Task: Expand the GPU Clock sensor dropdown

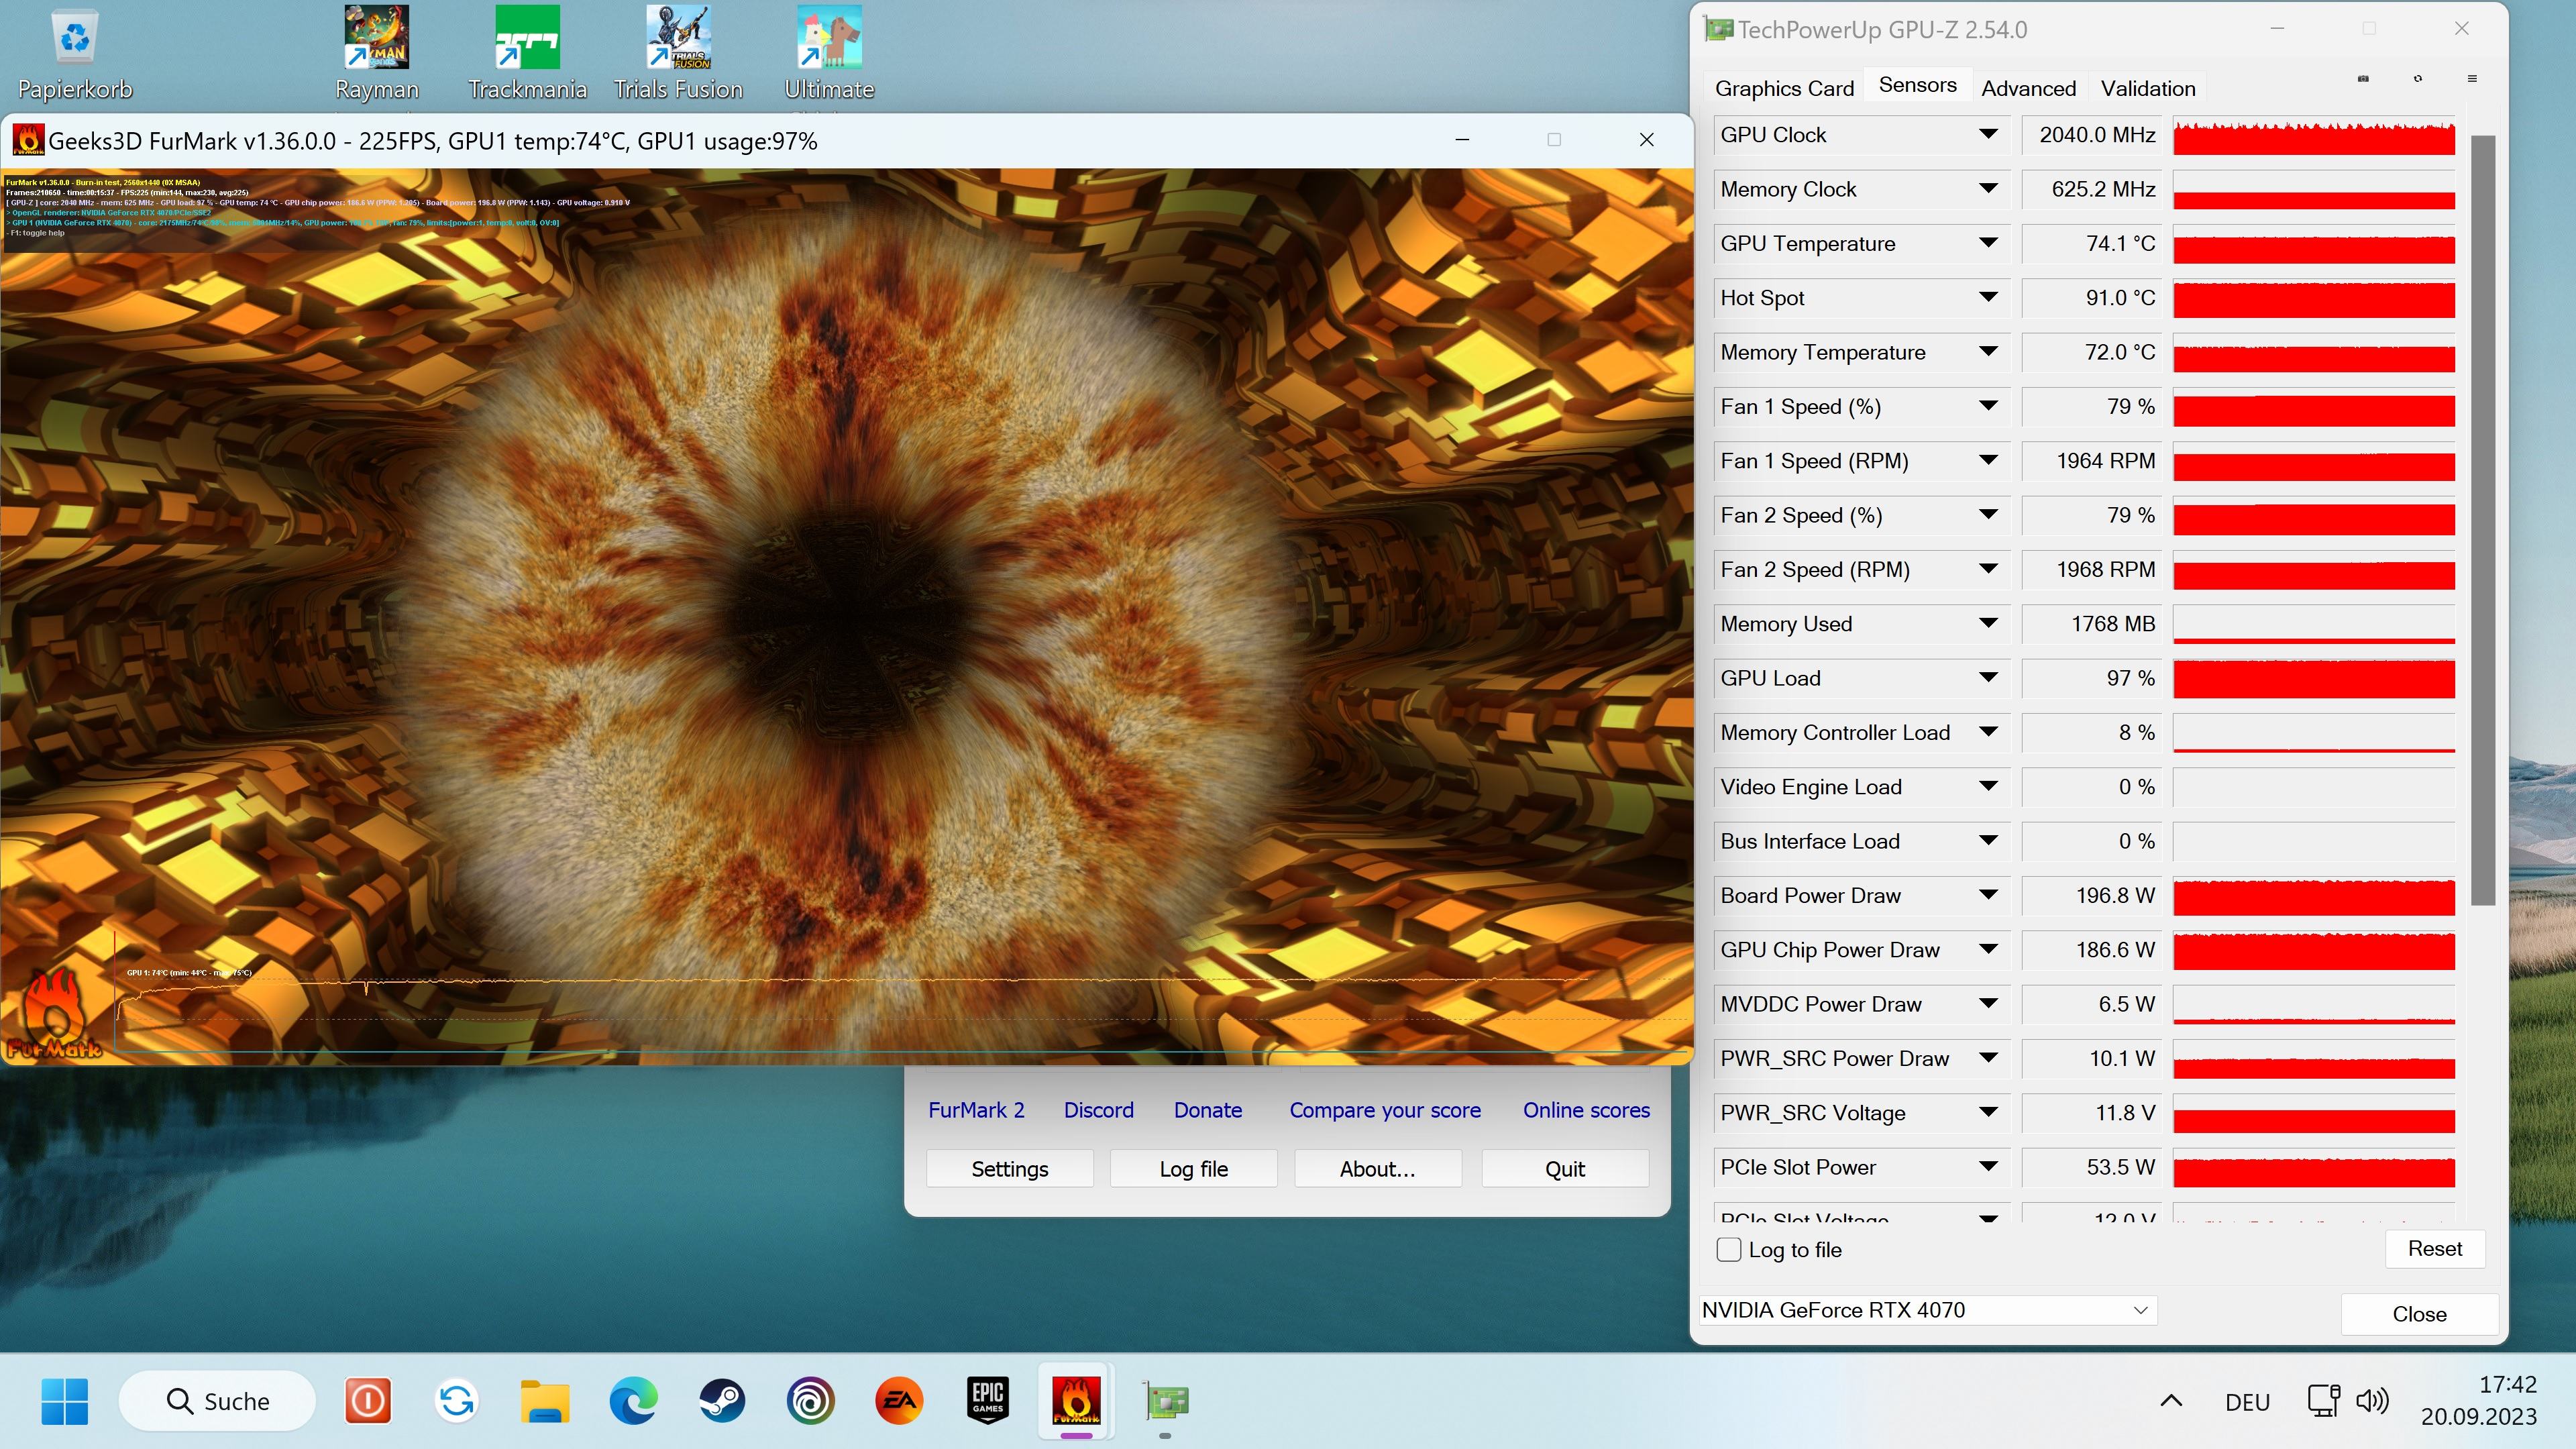Action: click(1988, 135)
